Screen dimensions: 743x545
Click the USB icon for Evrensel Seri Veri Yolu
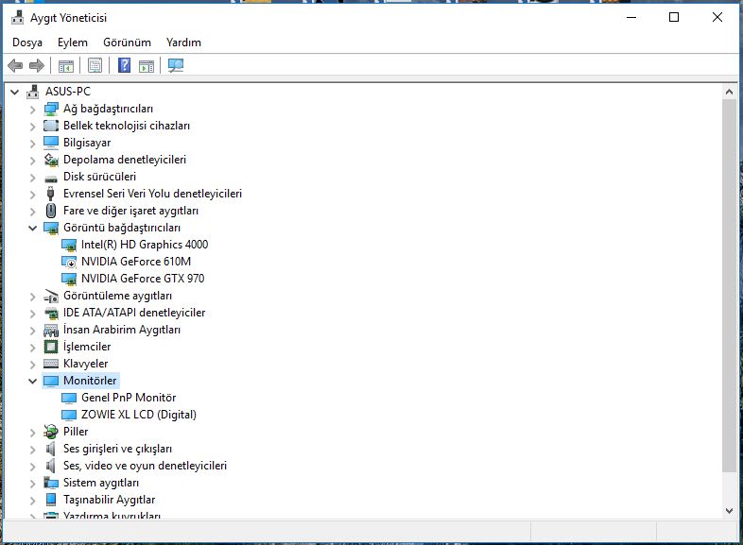(51, 194)
